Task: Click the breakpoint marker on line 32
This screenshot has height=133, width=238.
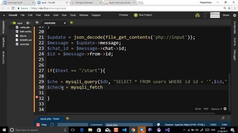Action: pos(37,97)
